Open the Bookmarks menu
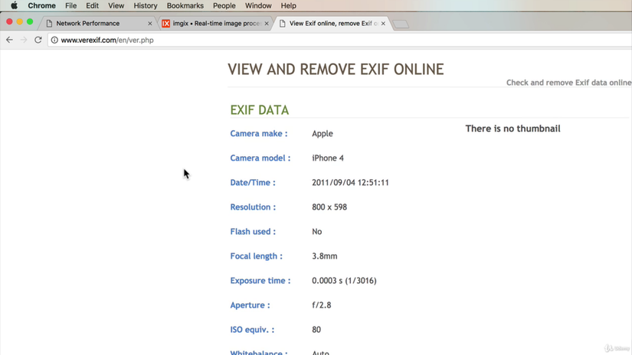Screen dimensions: 632x355 (x=185, y=5)
